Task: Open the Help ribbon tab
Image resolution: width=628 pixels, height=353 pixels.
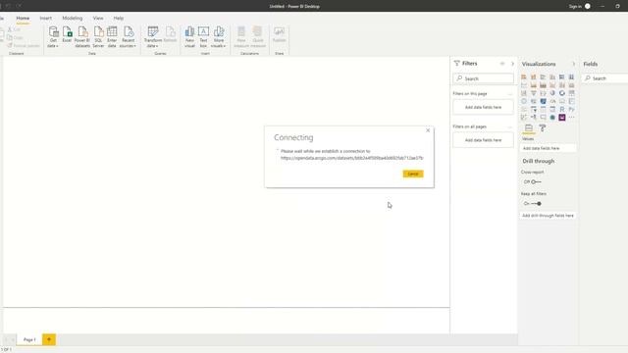Action: pos(119,19)
